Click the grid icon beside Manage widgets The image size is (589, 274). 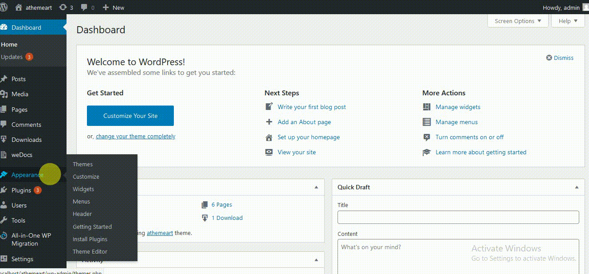click(x=427, y=107)
